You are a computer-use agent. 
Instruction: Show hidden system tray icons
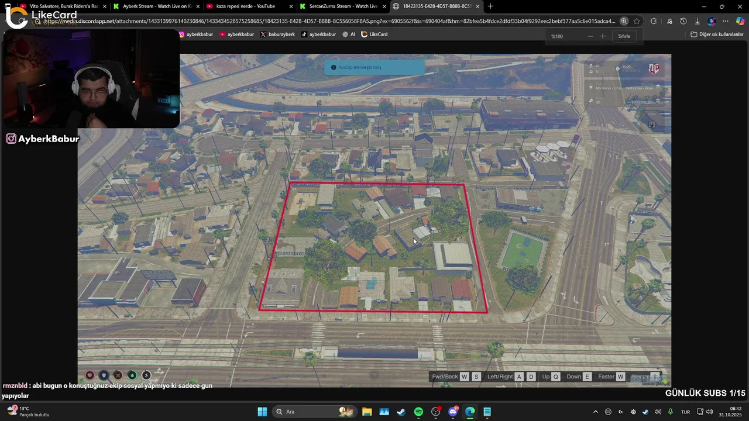[x=596, y=412]
